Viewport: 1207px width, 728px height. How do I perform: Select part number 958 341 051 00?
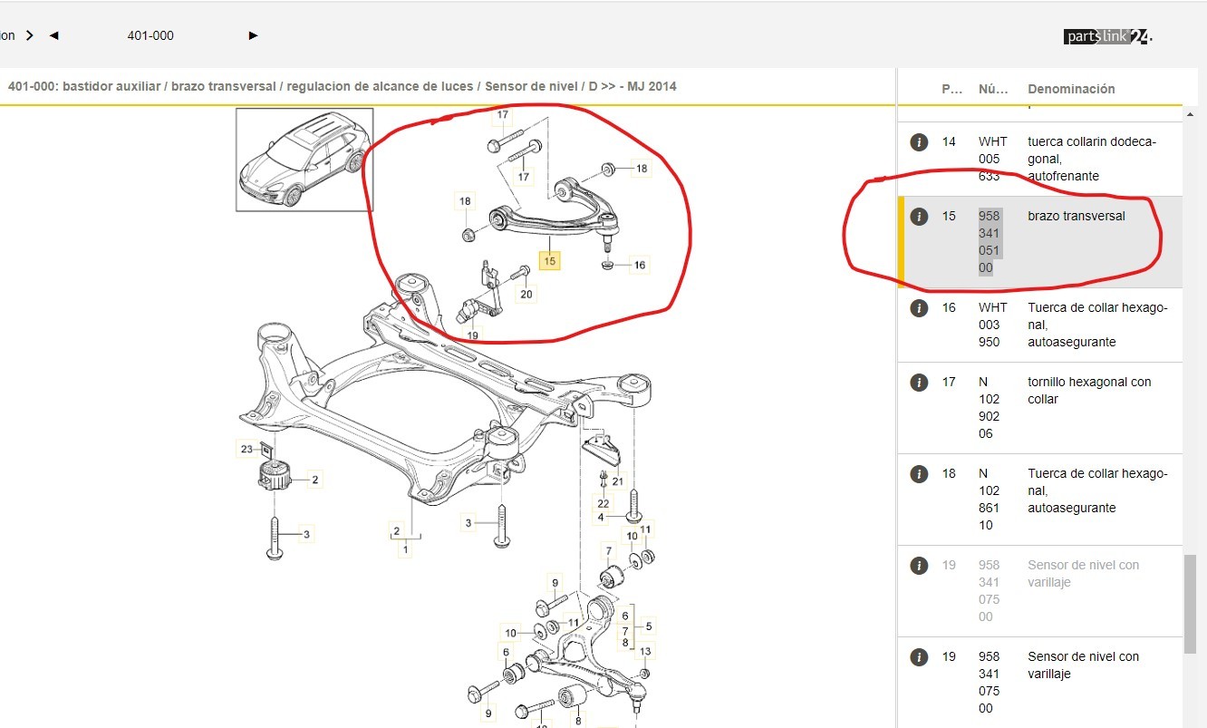point(989,242)
